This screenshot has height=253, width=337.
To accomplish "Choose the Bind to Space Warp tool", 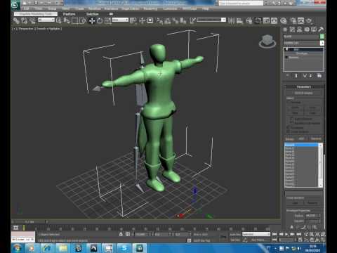I will tap(32, 21).
